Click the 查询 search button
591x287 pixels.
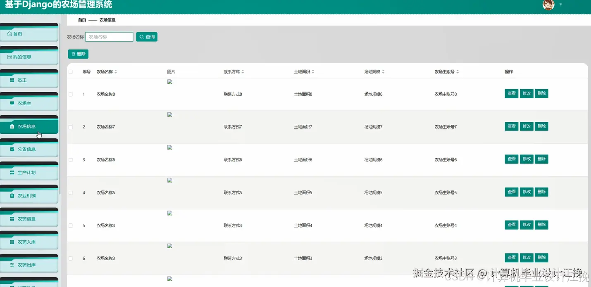coord(147,37)
